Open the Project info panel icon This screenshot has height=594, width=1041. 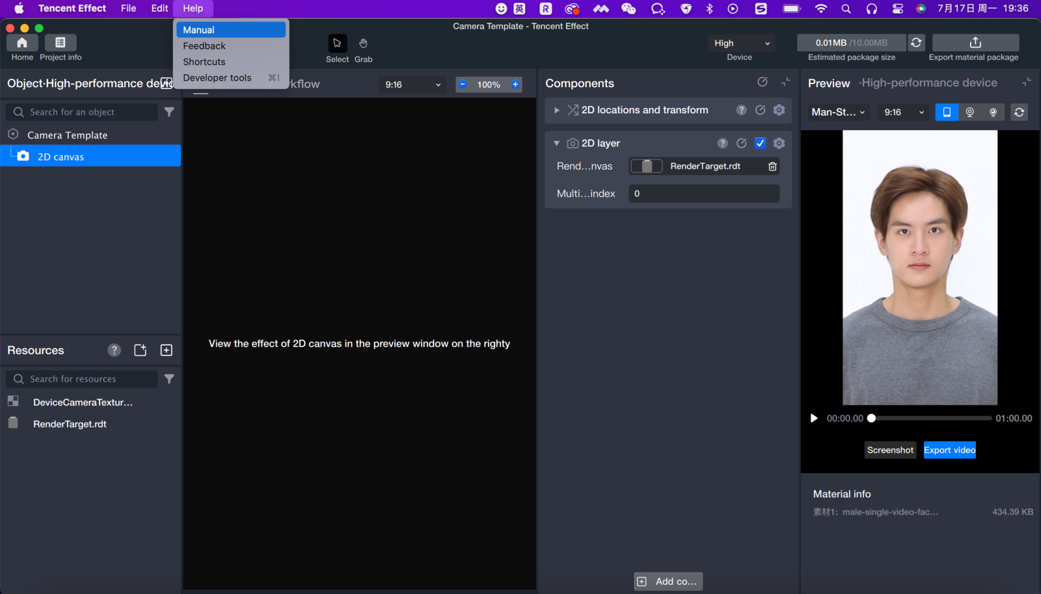coord(61,43)
